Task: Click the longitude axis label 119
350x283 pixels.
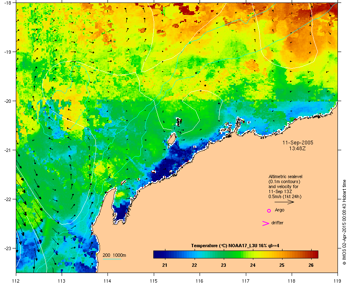Action: point(337,281)
